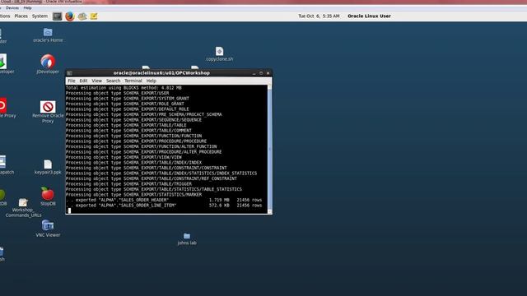Open the System menu in the top panel
Image resolution: width=527 pixels, height=296 pixels.
click(40, 16)
